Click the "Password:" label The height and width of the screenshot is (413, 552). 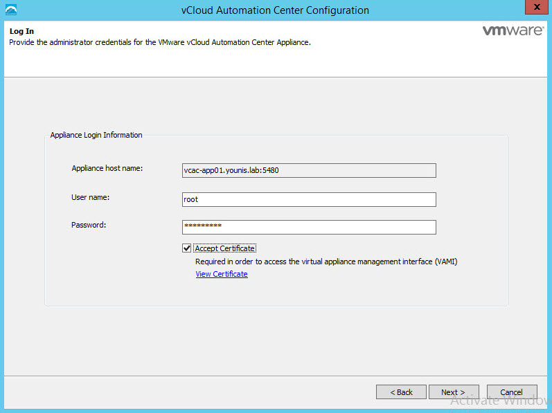point(88,225)
